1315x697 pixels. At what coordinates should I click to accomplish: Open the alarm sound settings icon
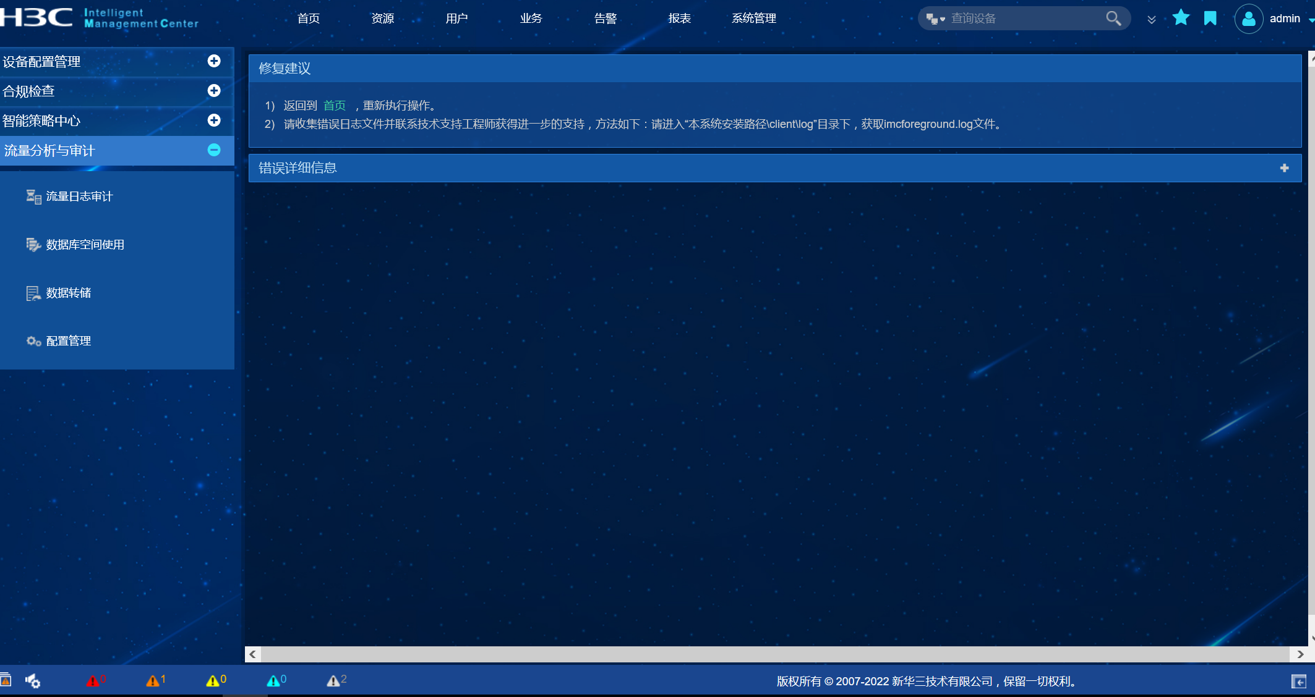point(33,681)
